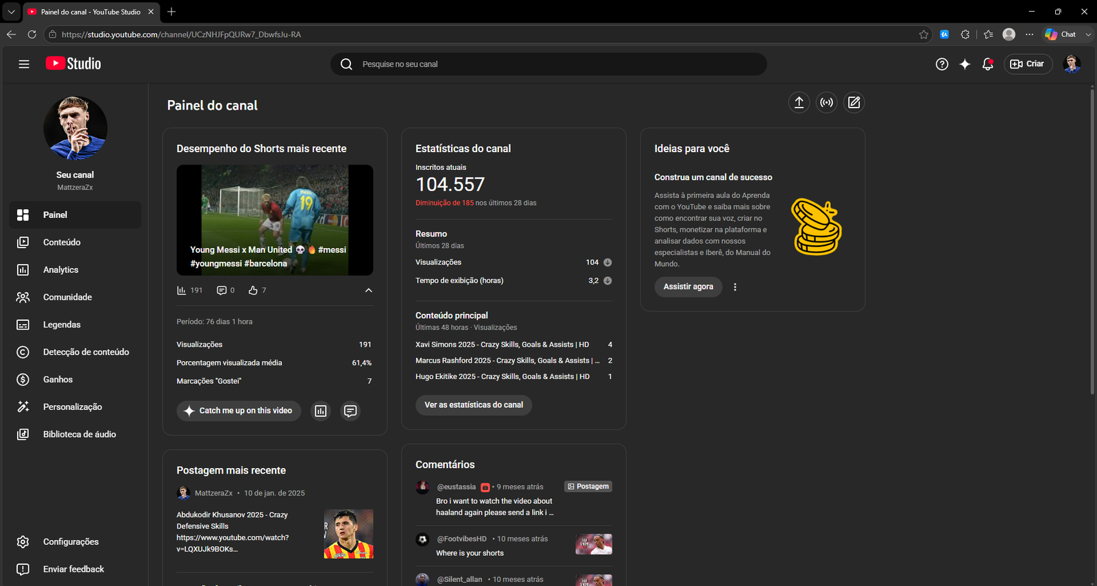This screenshot has width=1097, height=586.
Task: Open Biblioteca de áudio in sidebar
Action: tap(75, 434)
